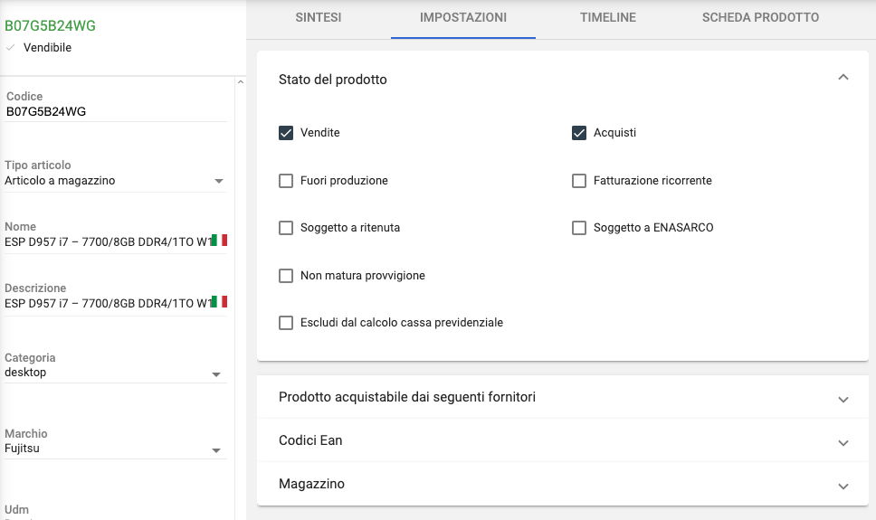Image resolution: width=876 pixels, height=520 pixels.
Task: Check Soggetto a ENASARCO option
Action: tap(579, 228)
